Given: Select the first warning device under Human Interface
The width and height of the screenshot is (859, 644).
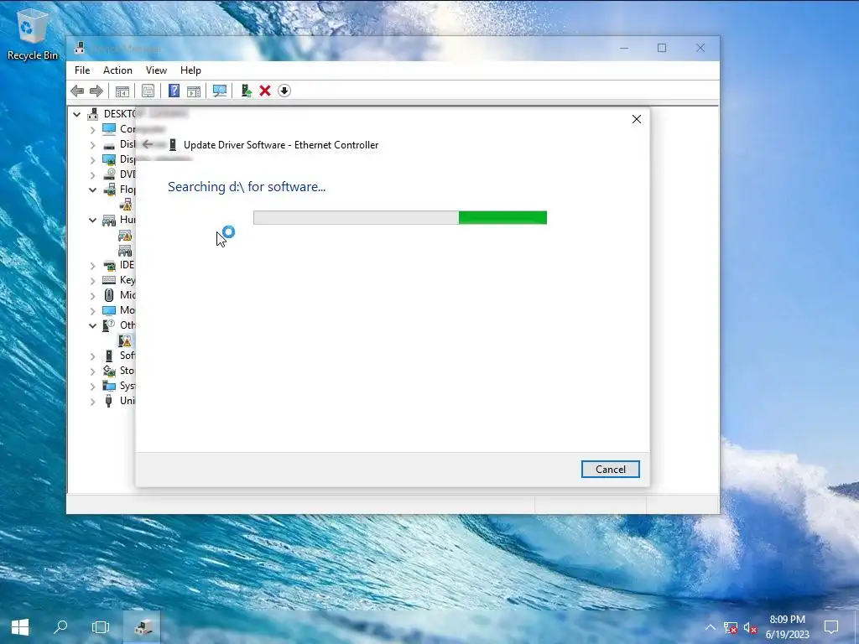Looking at the screenshot, I should coord(125,236).
